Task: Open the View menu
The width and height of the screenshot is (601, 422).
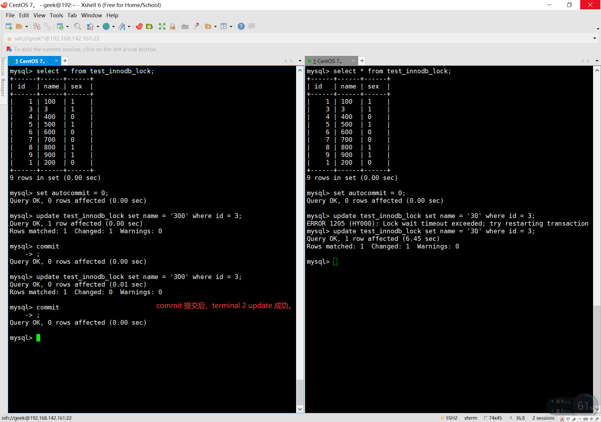Action: [39, 15]
